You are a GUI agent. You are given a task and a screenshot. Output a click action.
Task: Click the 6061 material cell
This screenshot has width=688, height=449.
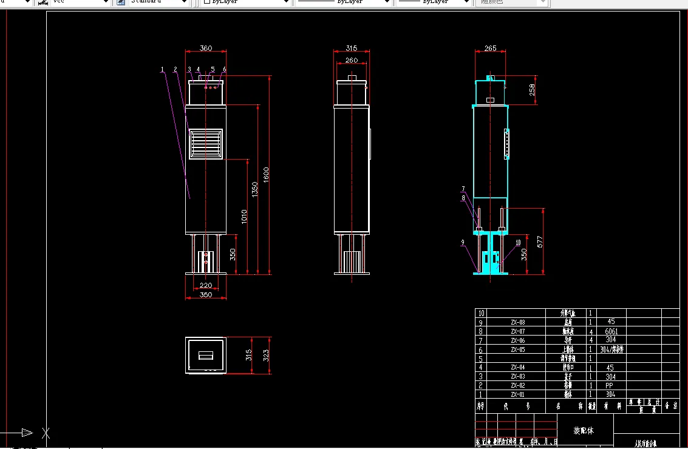pos(611,331)
